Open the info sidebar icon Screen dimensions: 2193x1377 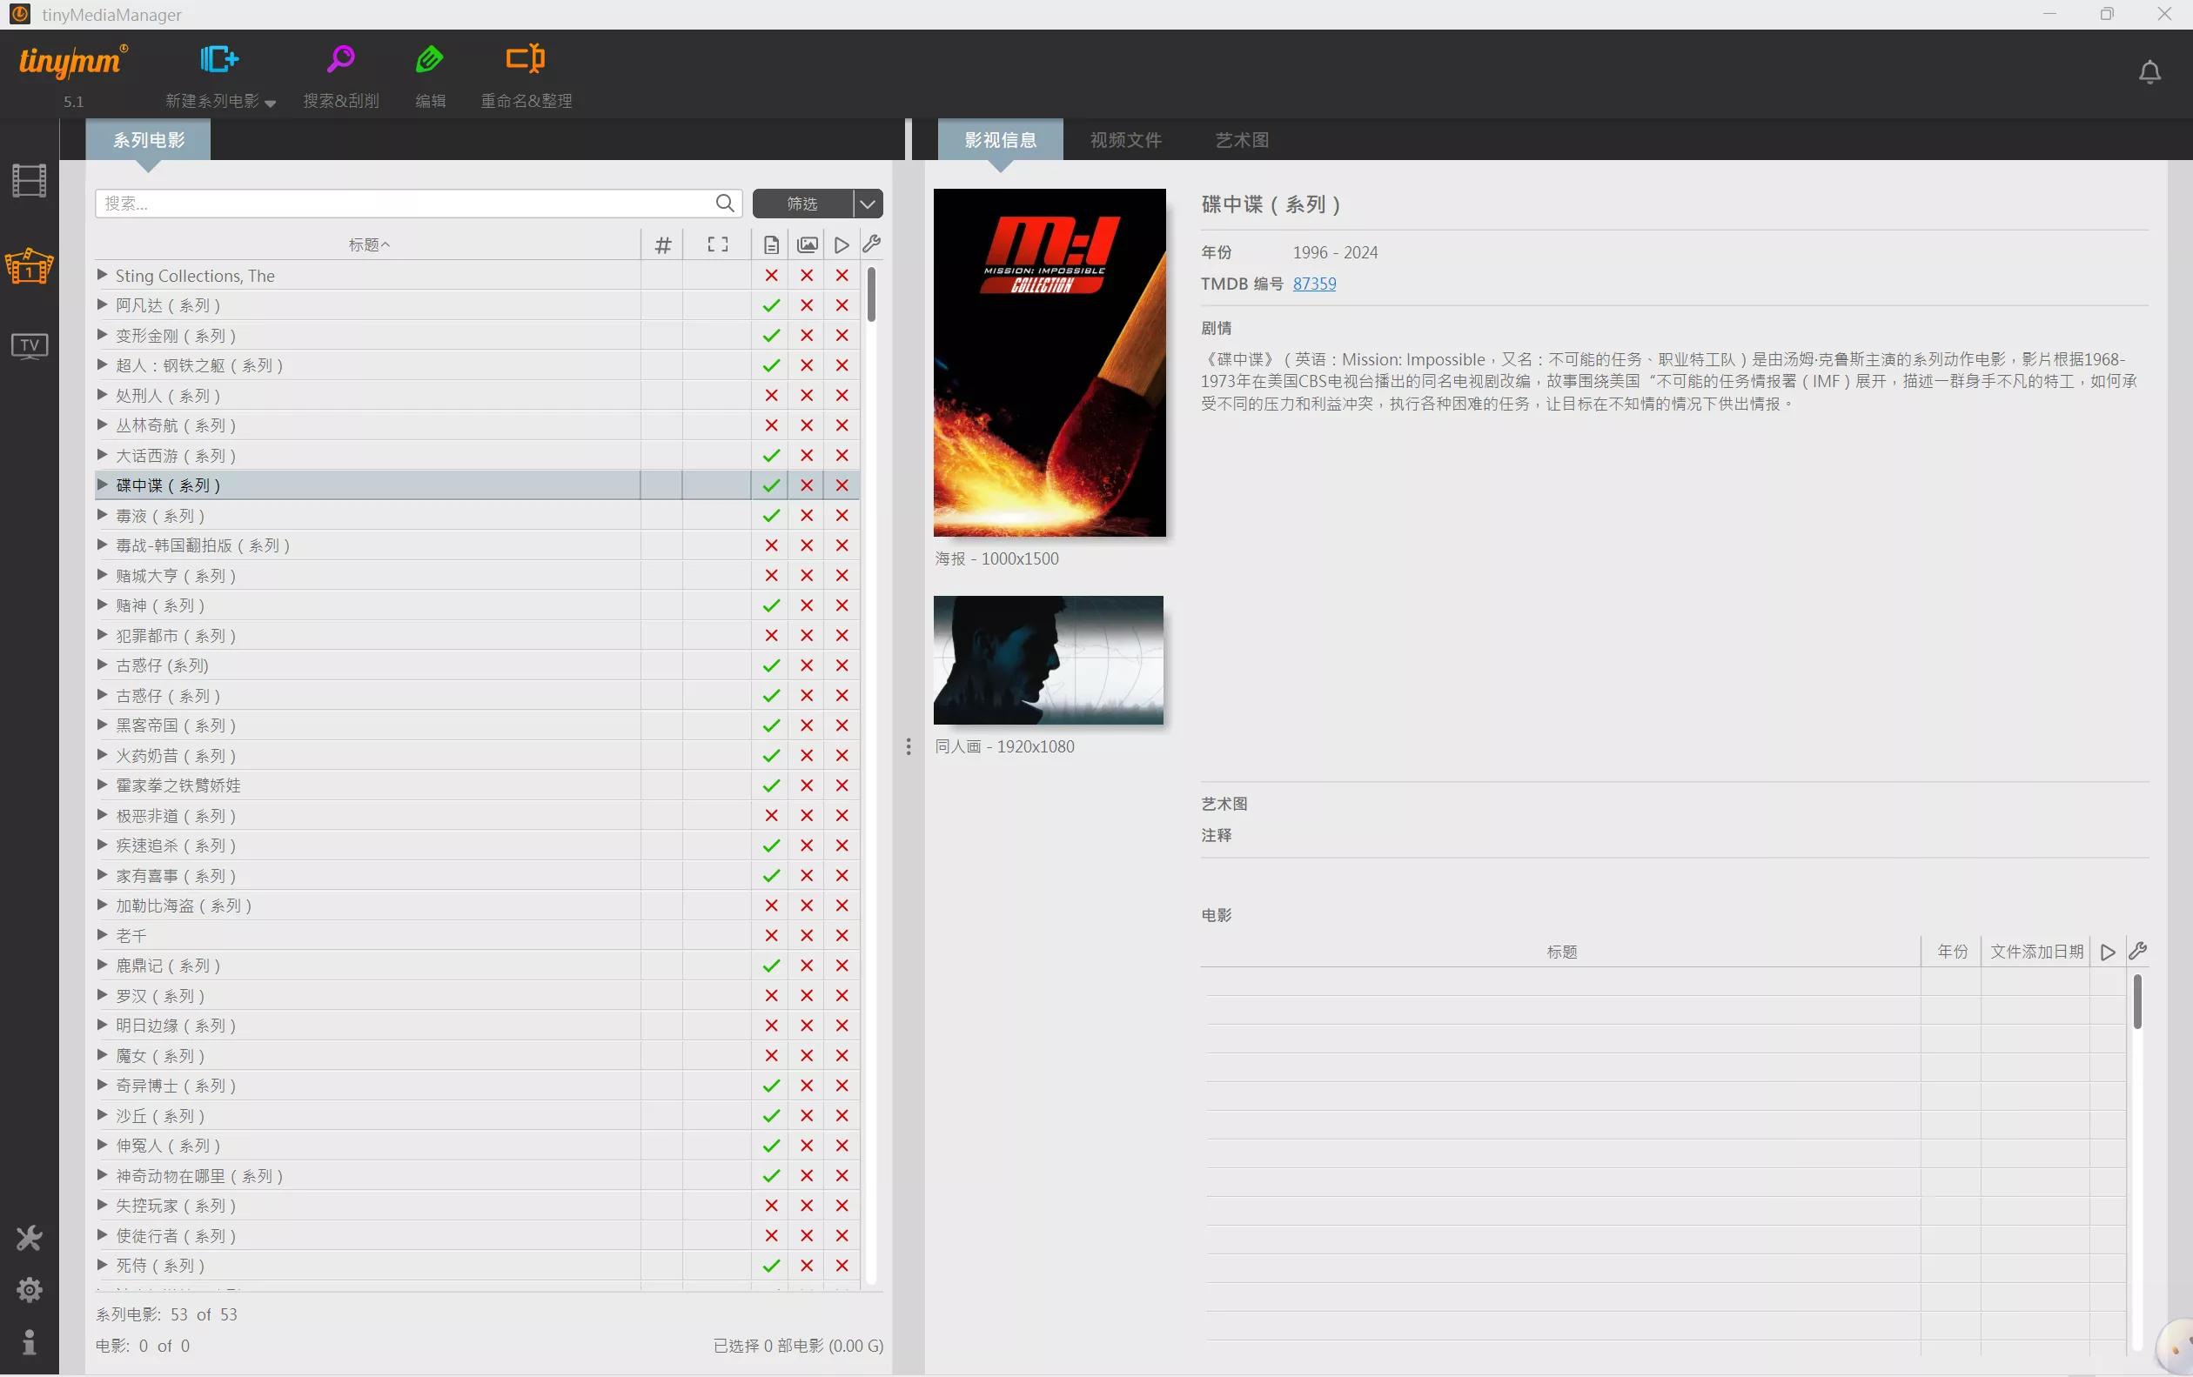coord(29,1341)
